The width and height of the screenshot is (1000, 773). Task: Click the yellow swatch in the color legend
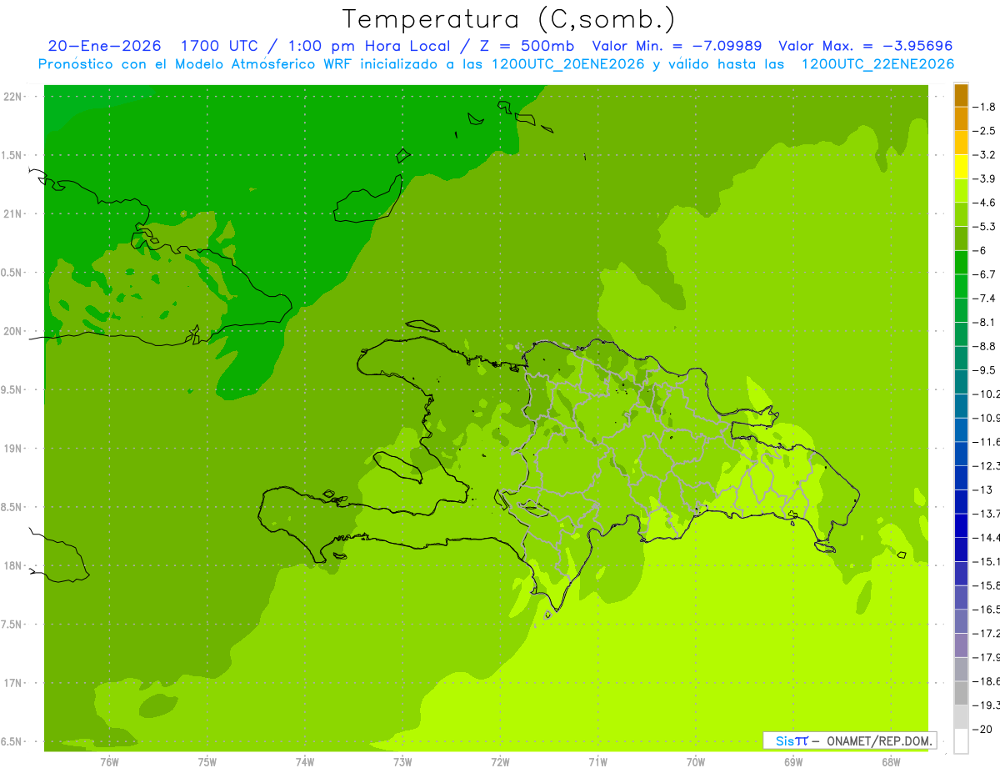click(961, 167)
